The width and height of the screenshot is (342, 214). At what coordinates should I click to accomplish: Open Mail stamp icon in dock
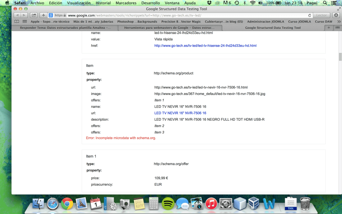pyautogui.click(x=81, y=204)
